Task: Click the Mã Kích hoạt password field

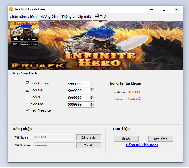Action: pos(54,145)
